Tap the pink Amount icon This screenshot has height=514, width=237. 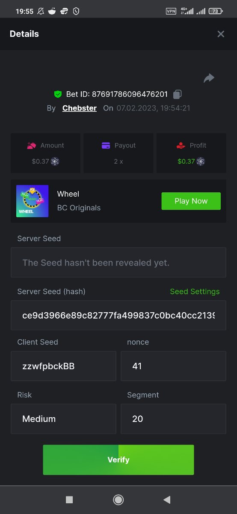[32, 146]
